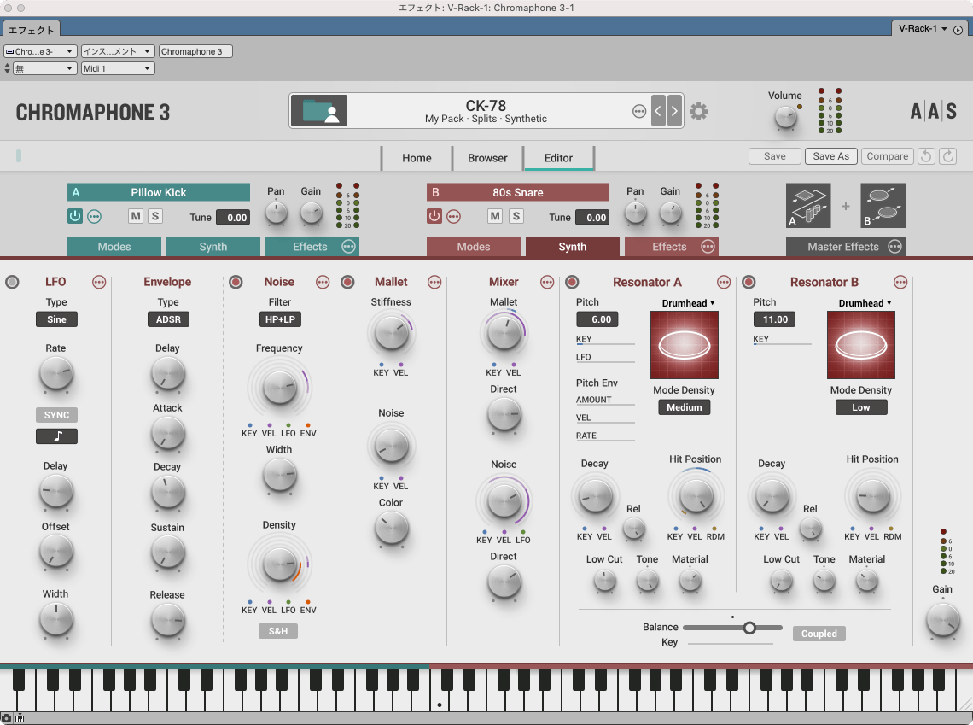
Task: Open the settings gear next to preset
Action: click(x=699, y=112)
